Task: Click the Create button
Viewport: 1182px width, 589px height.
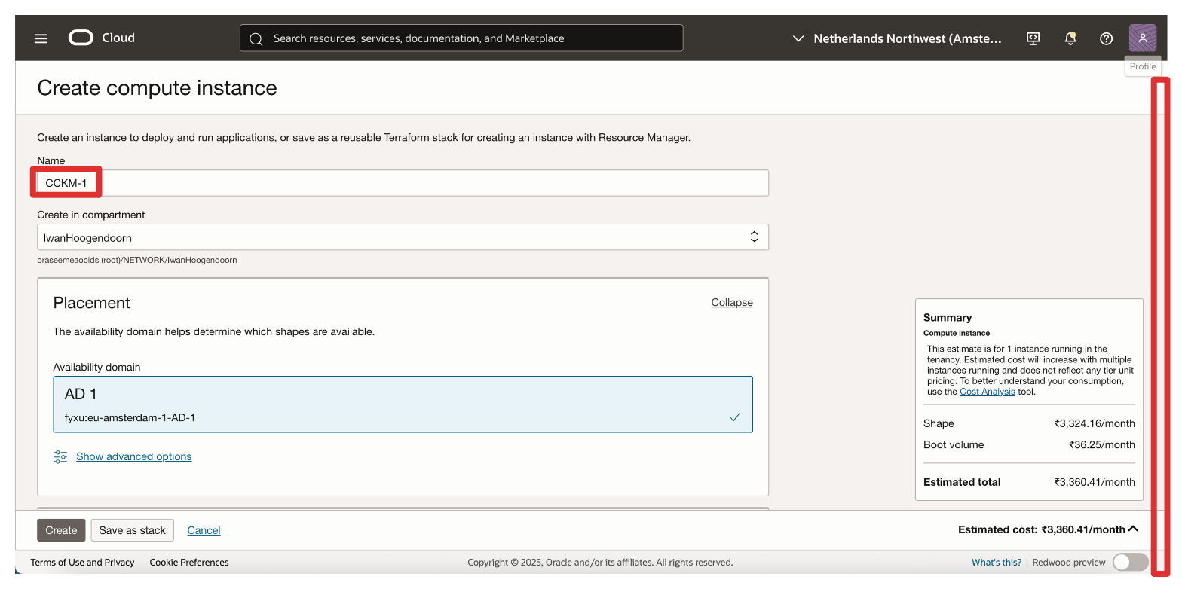Action: (61, 530)
